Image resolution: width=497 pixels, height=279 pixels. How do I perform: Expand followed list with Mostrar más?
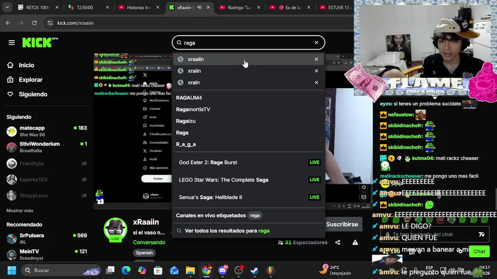click(x=20, y=210)
